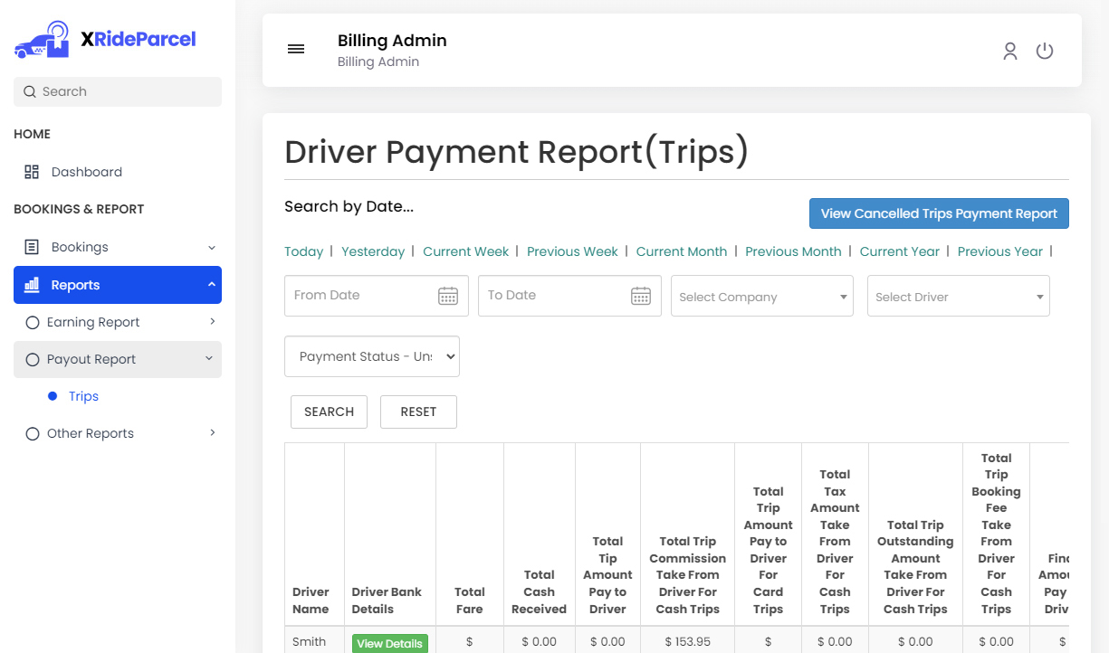Open the From Date calendar icon
This screenshot has height=653, width=1109.
click(x=448, y=296)
